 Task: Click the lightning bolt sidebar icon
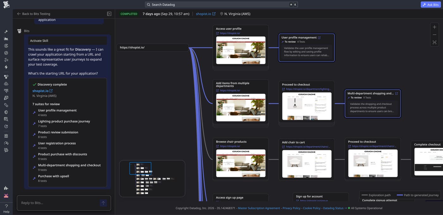[x=6, y=67]
